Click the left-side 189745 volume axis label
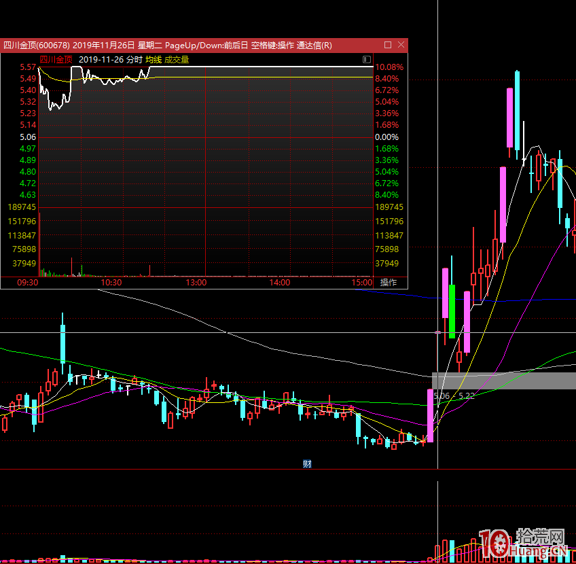The width and height of the screenshot is (576, 564). 22,207
